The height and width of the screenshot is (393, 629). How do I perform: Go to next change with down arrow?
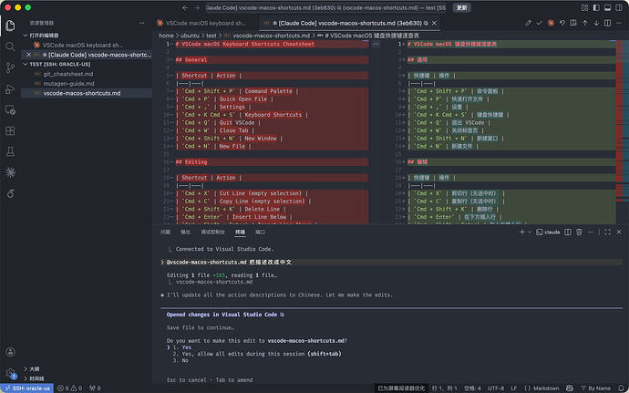click(596, 23)
